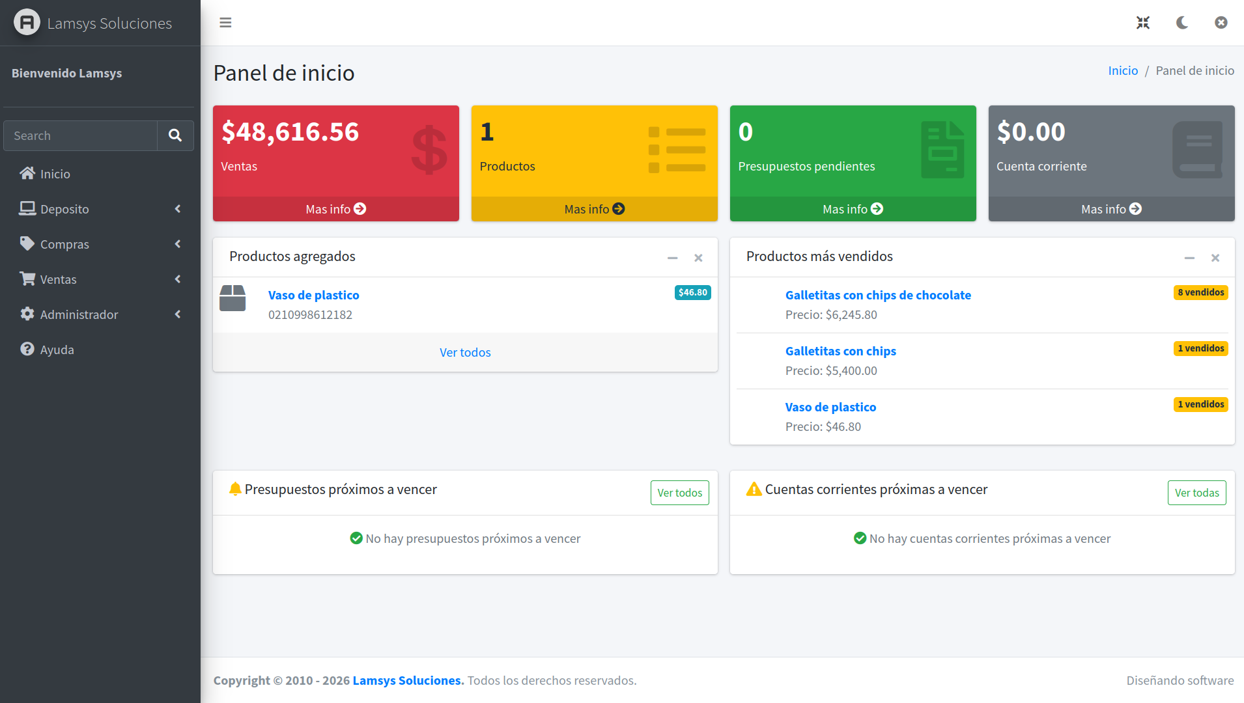Viewport: 1244px width, 703px height.
Task: Click the $48,616.56 sales total
Action: (290, 131)
